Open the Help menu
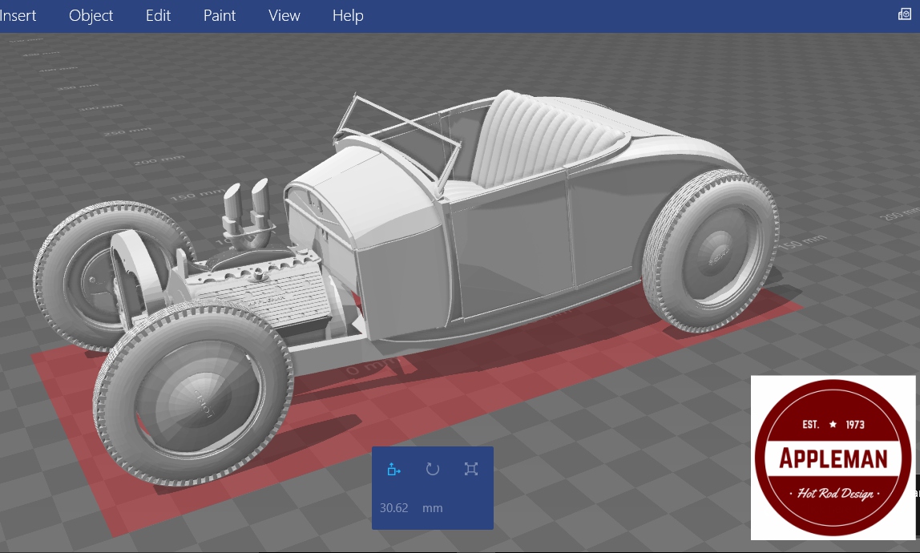Screen dimensions: 920x553 point(348,16)
